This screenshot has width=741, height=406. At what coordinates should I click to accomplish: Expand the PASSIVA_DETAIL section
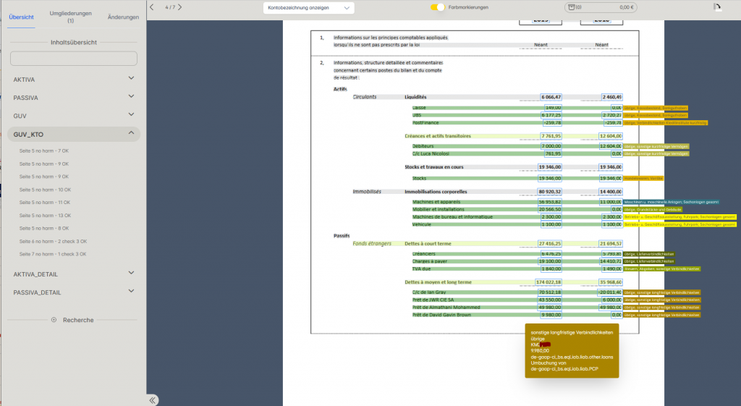pyautogui.click(x=131, y=292)
